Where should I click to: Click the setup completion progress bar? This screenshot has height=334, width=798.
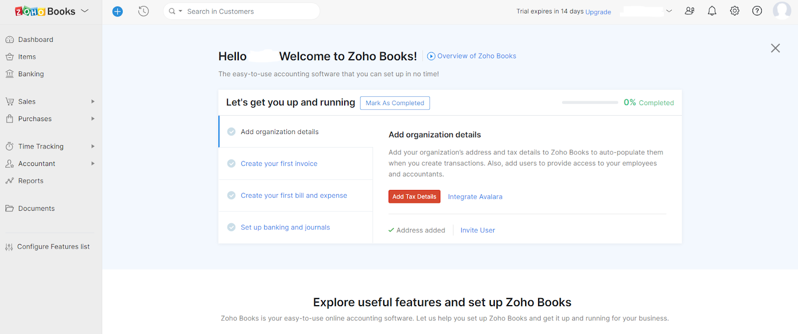(x=590, y=103)
